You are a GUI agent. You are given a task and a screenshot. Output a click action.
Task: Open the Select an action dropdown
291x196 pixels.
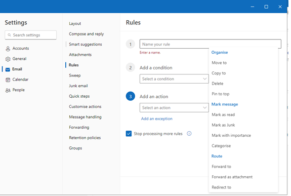(x=174, y=107)
